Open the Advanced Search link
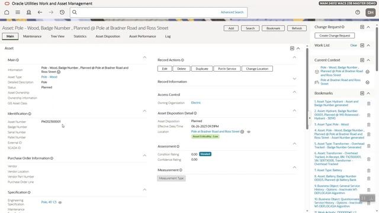This screenshot has height=213, width=379. pyautogui.click(x=232, y=12)
